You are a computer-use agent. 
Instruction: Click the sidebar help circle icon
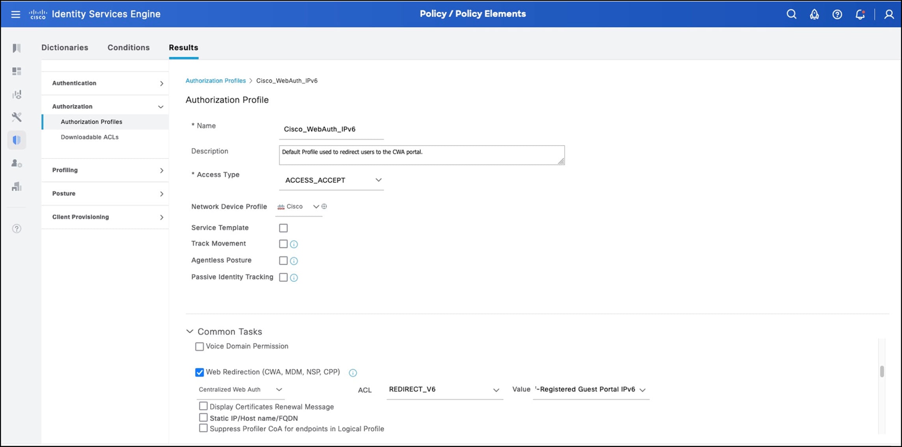click(x=17, y=229)
